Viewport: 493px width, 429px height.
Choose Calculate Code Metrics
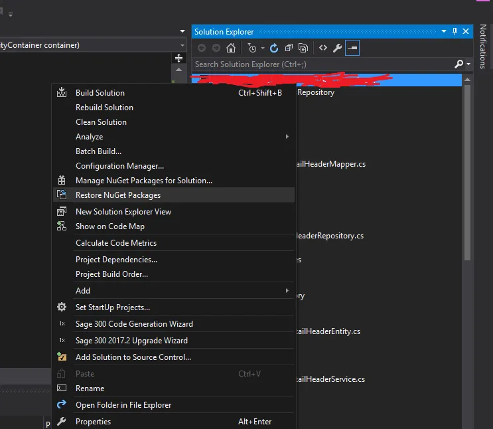[x=174, y=243]
